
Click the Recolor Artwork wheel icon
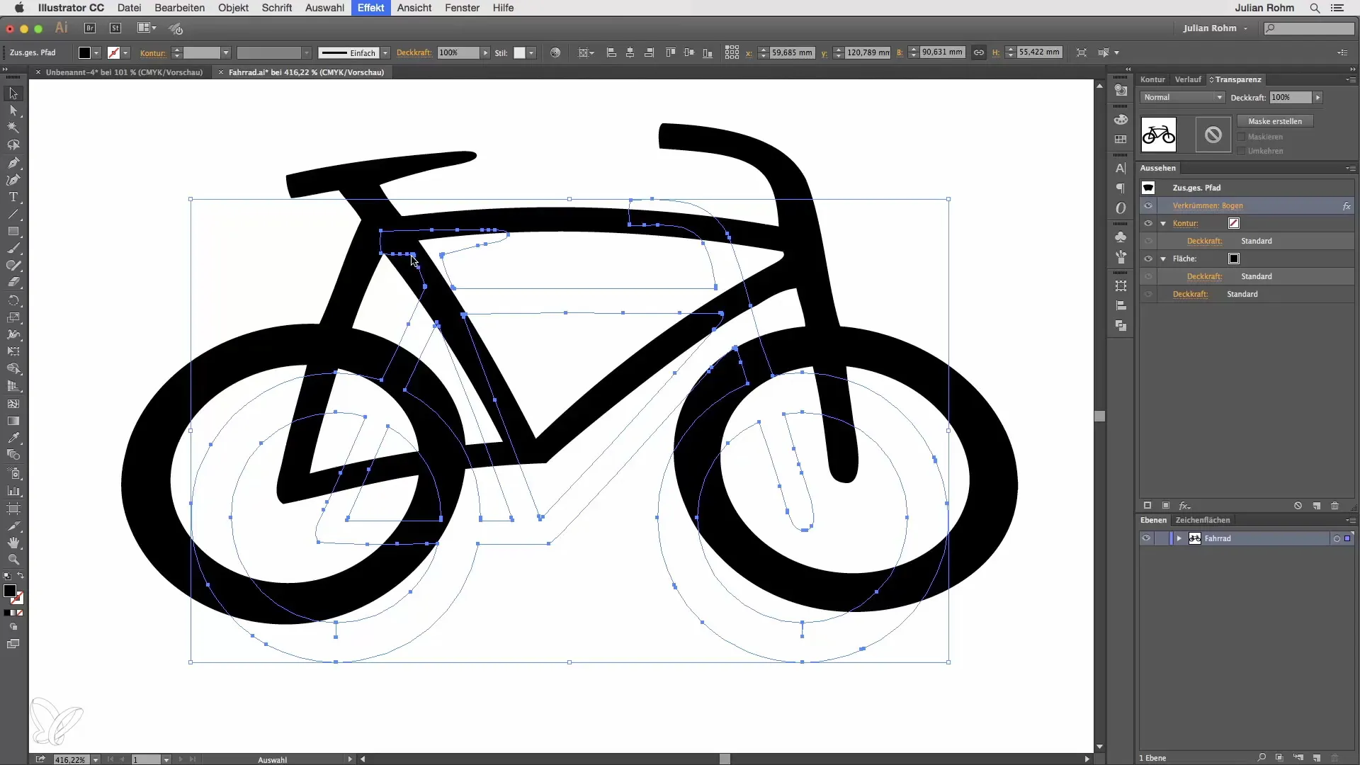point(555,52)
